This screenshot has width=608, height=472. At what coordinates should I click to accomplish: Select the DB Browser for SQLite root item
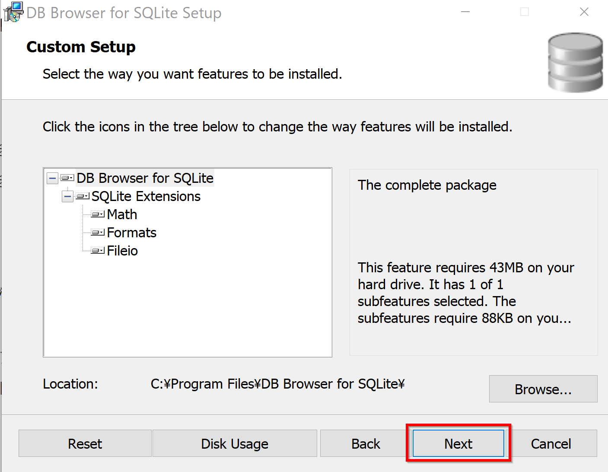145,178
